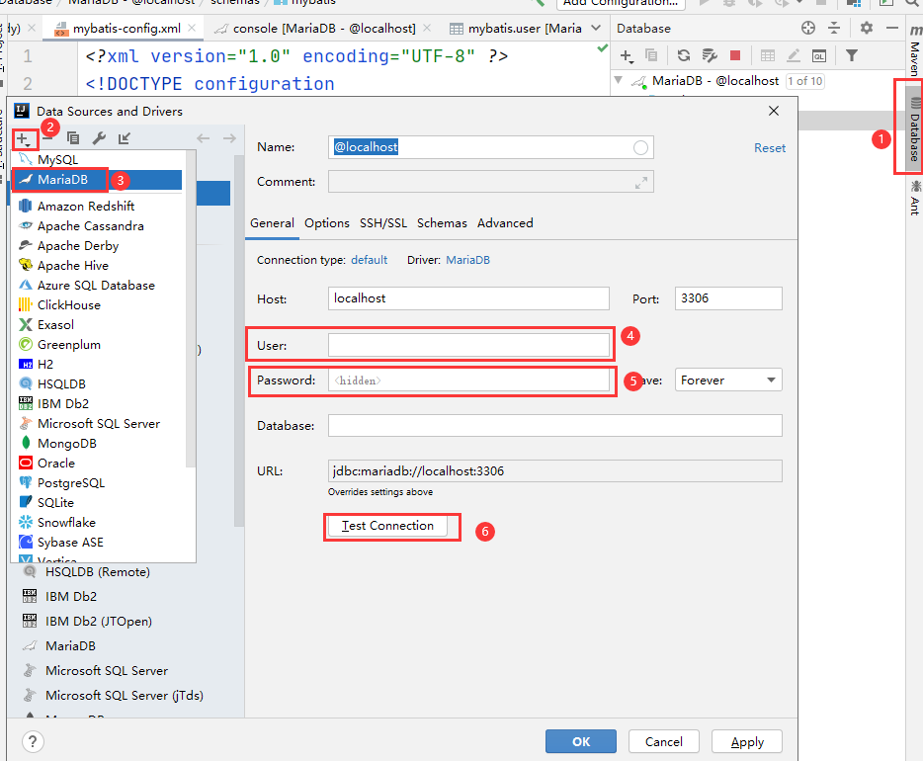Screen dimensions: 923x761
Task: Click Test Connection button
Action: 388,526
